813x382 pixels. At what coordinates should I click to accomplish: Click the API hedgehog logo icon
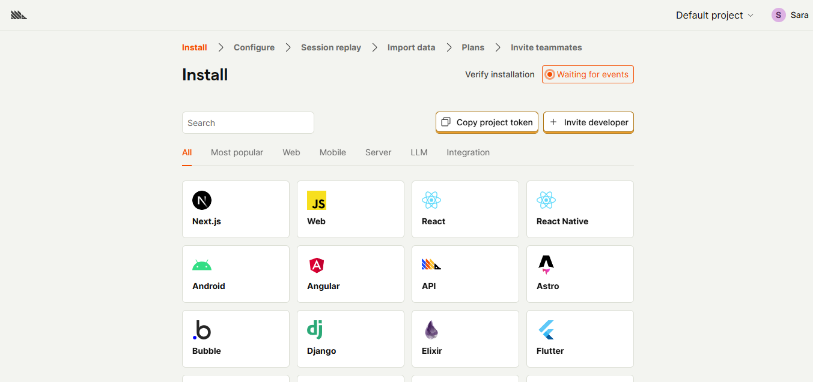pyautogui.click(x=431, y=264)
